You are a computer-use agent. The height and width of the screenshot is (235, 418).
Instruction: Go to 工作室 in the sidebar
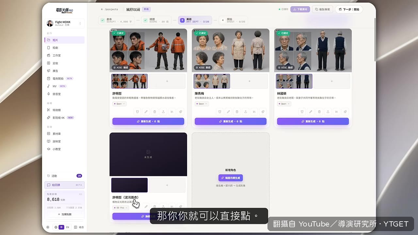[x=64, y=55]
